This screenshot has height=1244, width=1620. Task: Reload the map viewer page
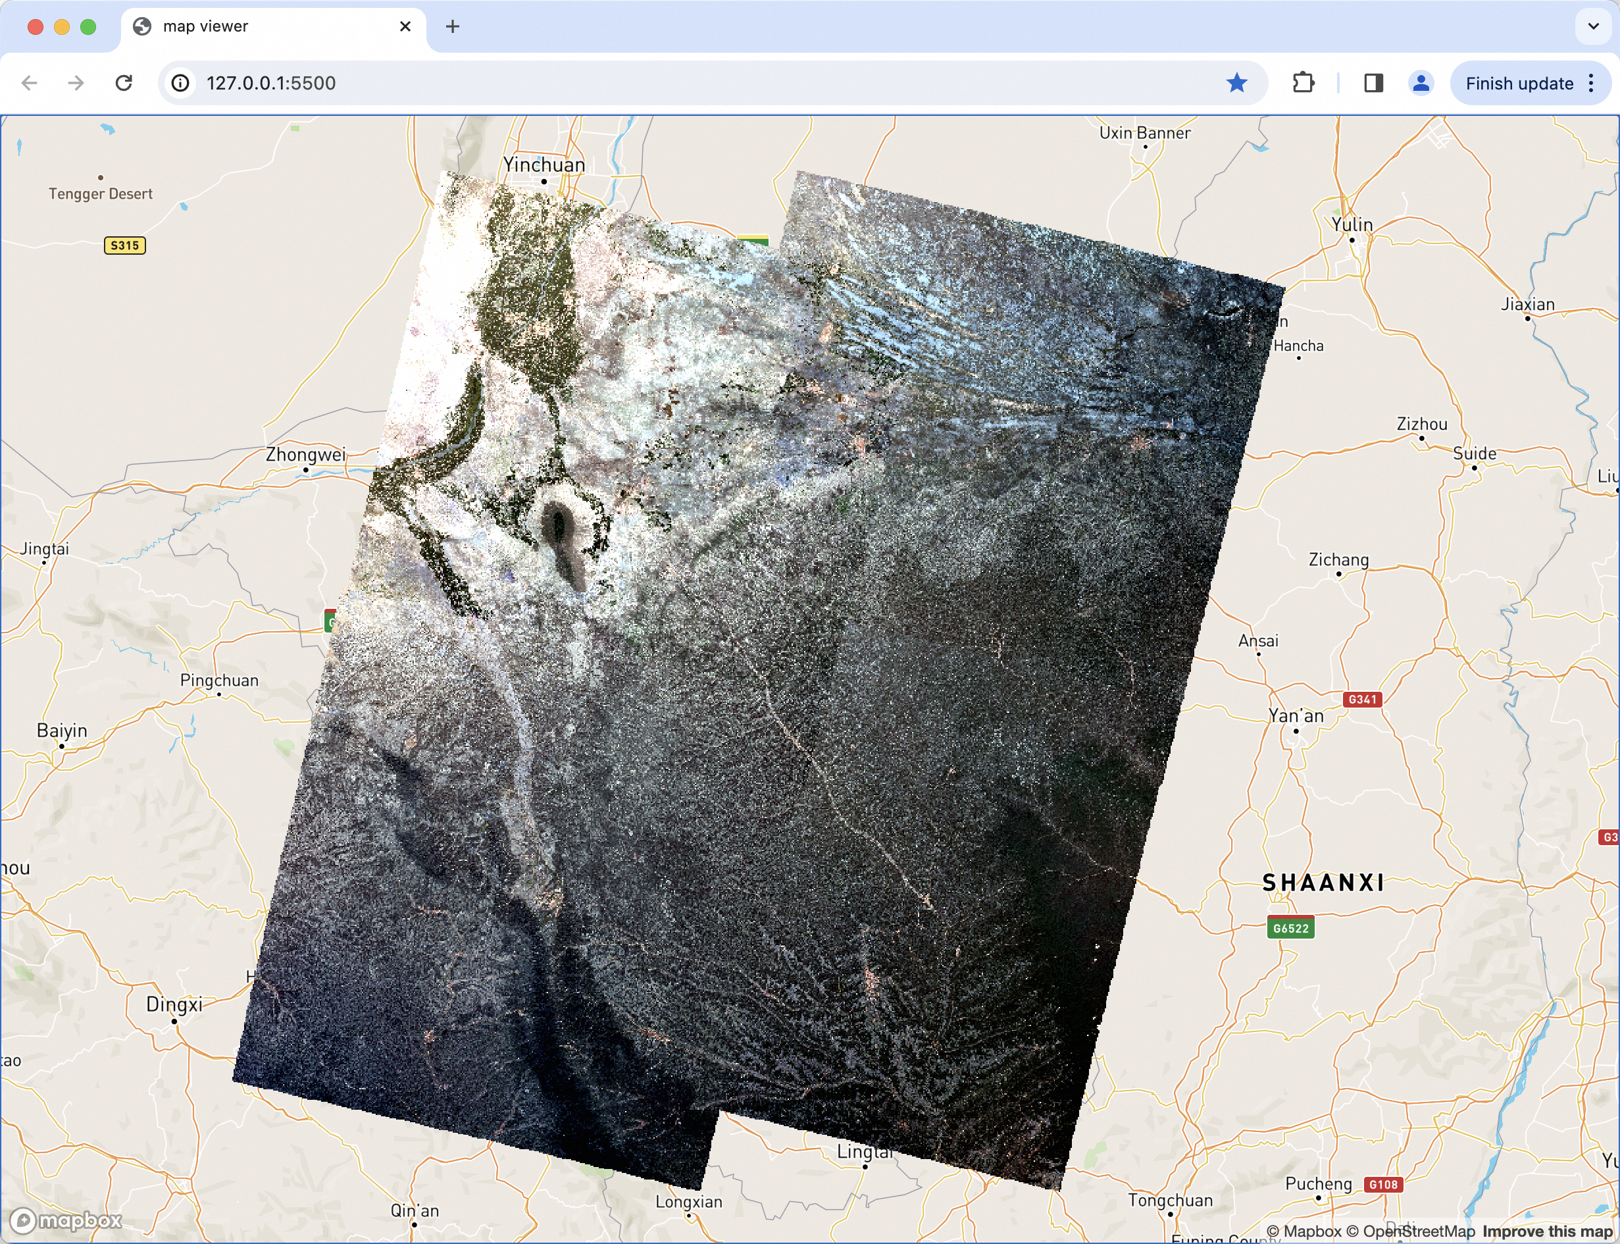click(x=124, y=83)
